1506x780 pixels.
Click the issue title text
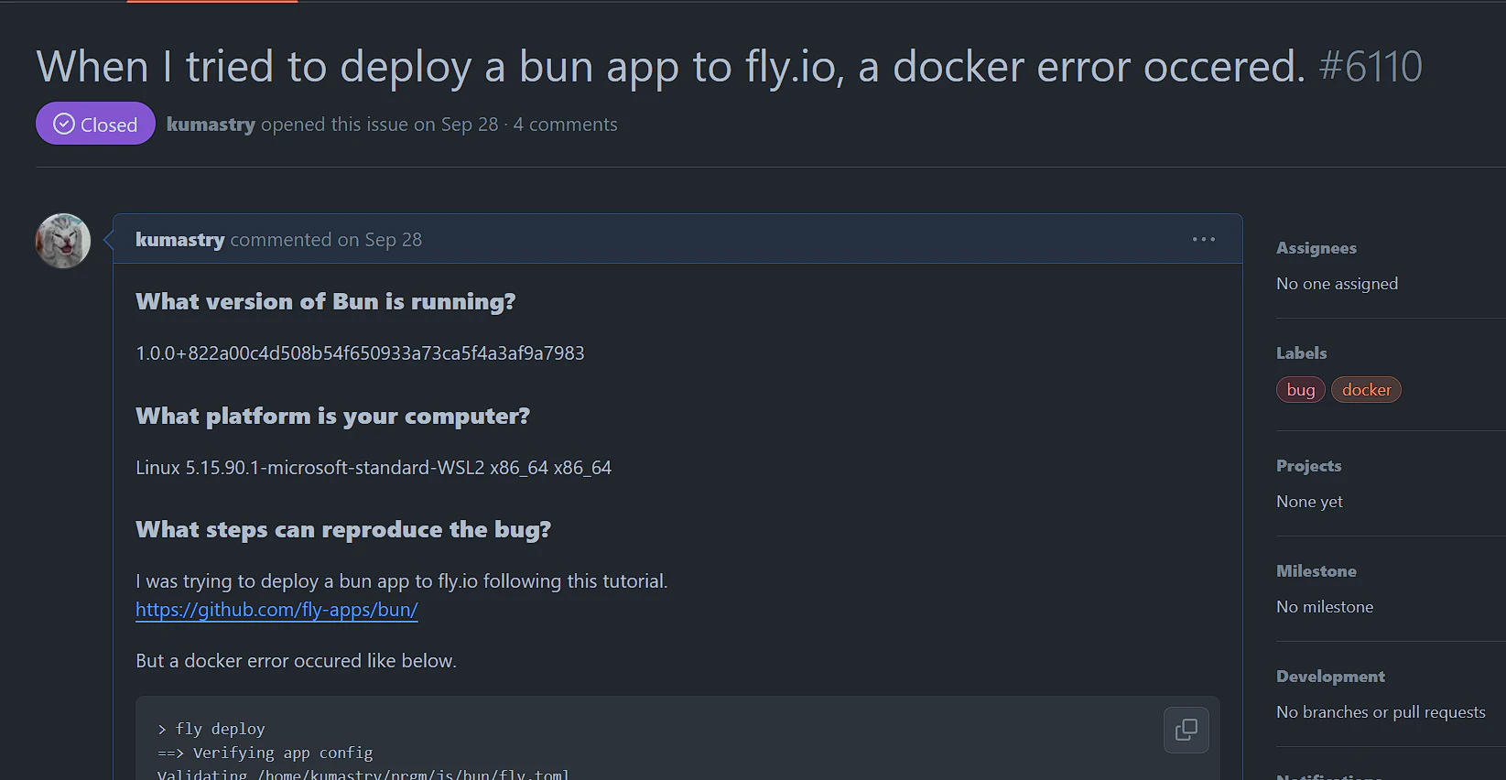pyautogui.click(x=670, y=67)
